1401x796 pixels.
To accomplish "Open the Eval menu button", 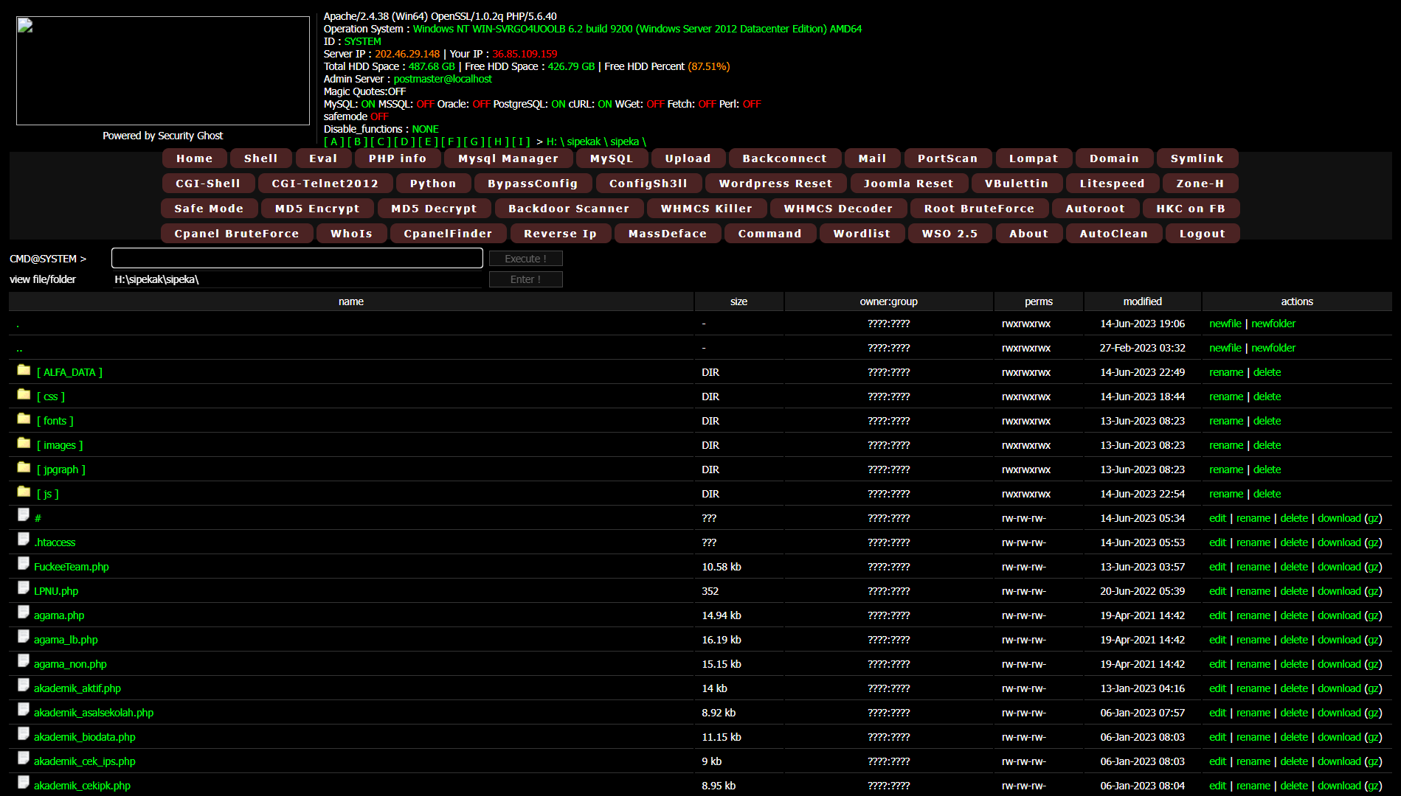I will coord(323,158).
